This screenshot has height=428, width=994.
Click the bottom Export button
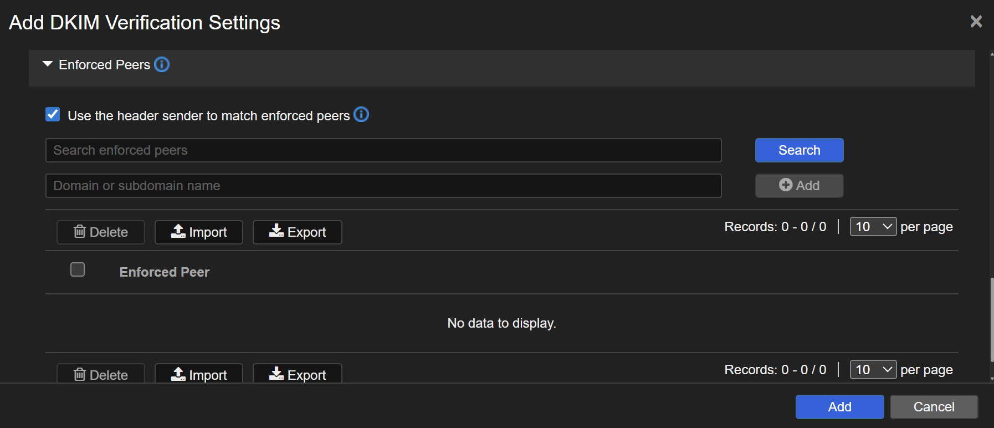(x=298, y=374)
